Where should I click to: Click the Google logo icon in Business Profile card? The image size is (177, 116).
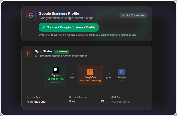[31, 15]
